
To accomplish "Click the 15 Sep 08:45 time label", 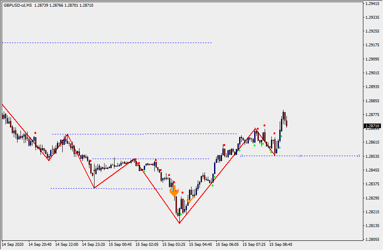I will pos(281,244).
